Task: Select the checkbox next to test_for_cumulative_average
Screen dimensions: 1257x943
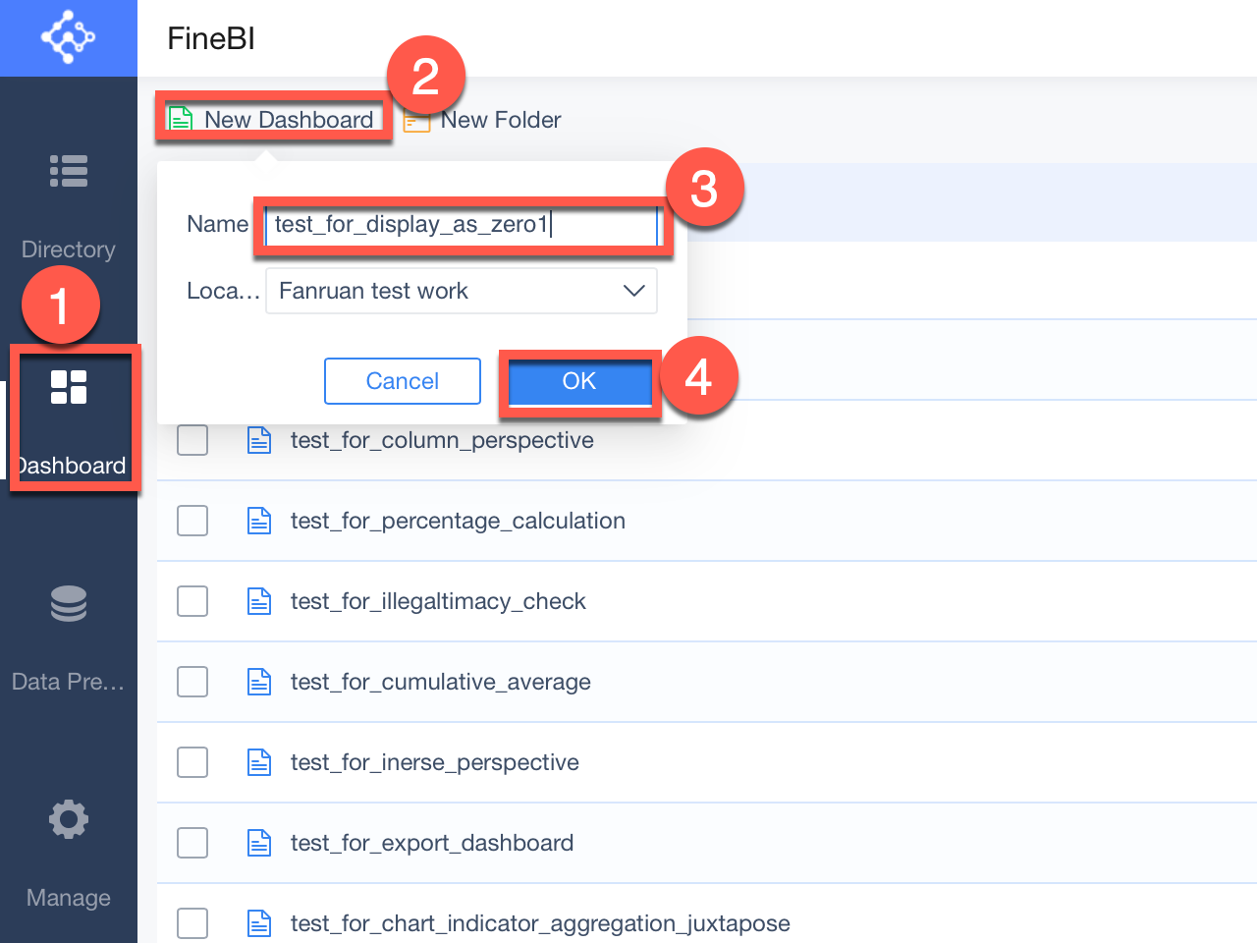Action: coord(192,682)
